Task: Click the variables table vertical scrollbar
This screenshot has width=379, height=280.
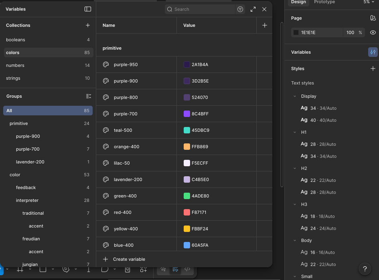Action: tap(282, 105)
